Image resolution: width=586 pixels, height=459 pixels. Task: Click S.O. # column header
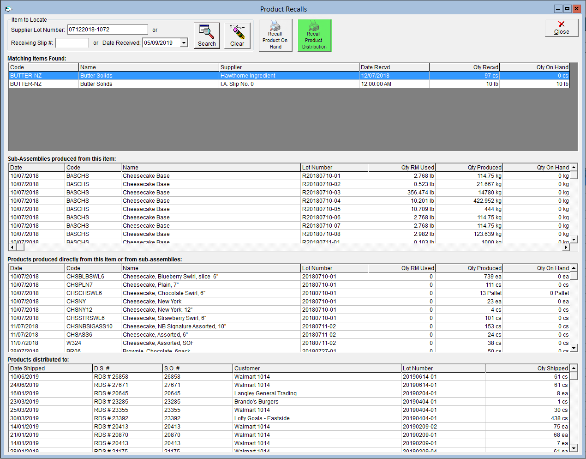coord(197,368)
